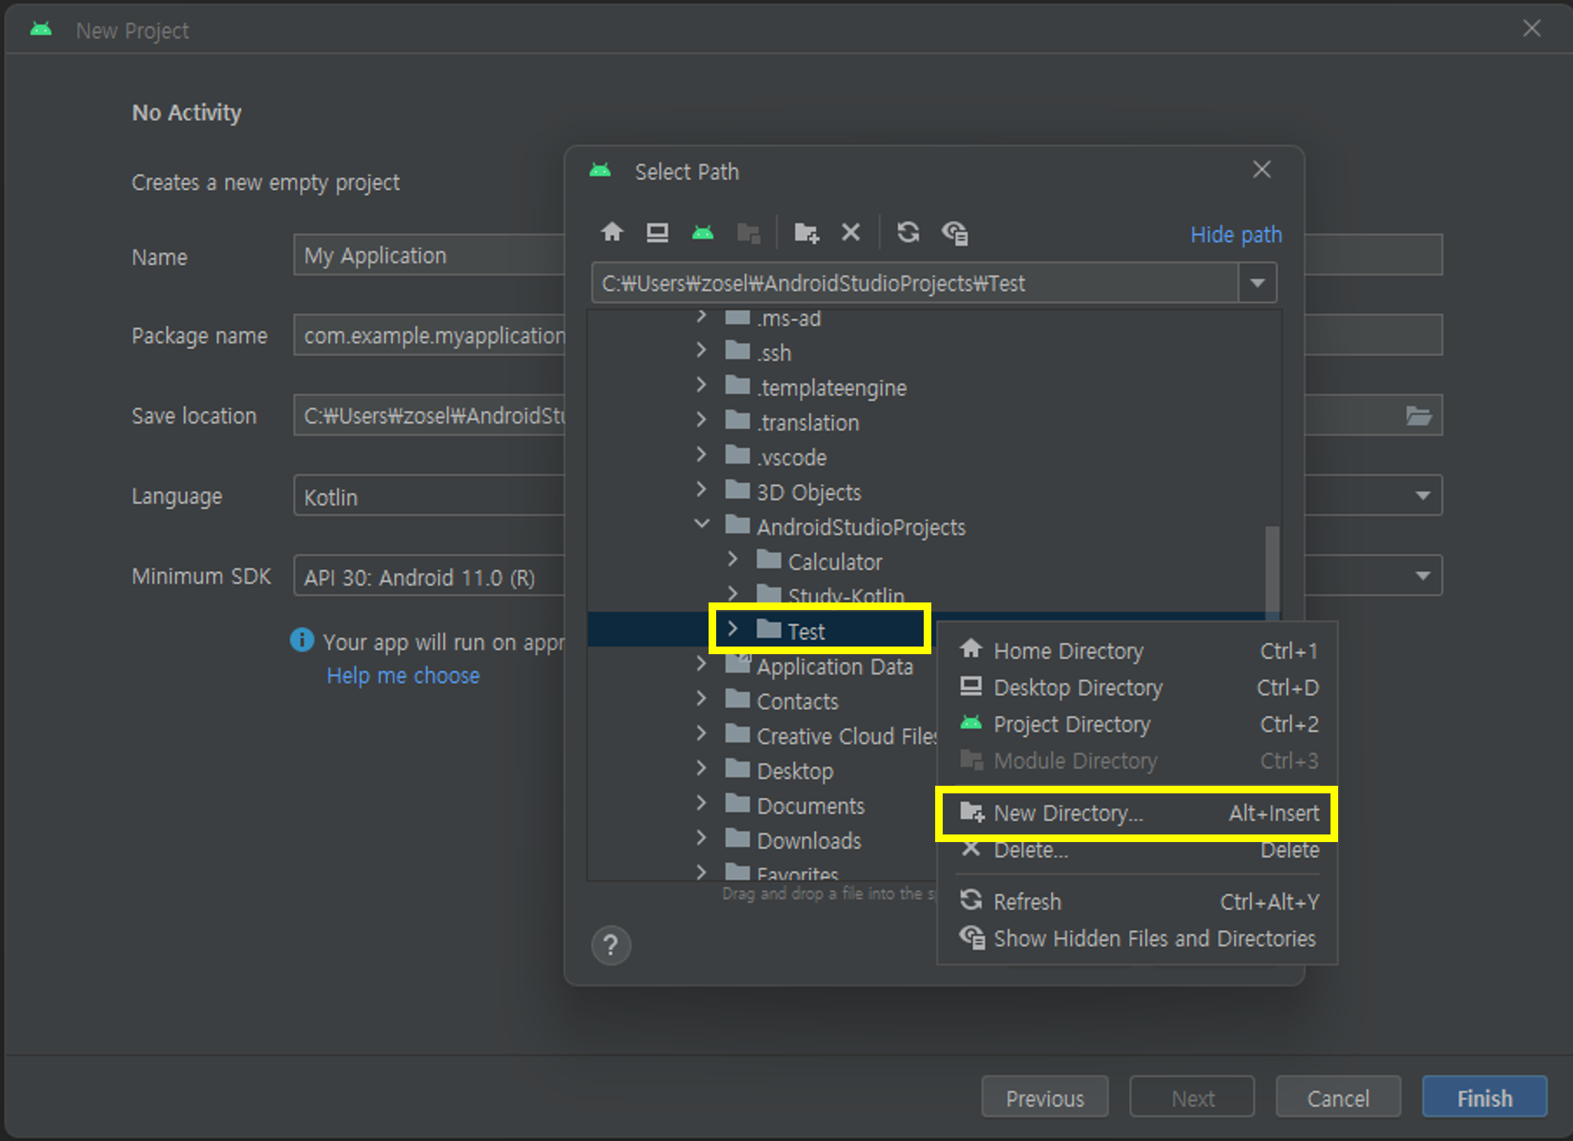Screen dimensions: 1573x1141
Task: Click the Save location browse folder icon
Action: pyautogui.click(x=1419, y=415)
